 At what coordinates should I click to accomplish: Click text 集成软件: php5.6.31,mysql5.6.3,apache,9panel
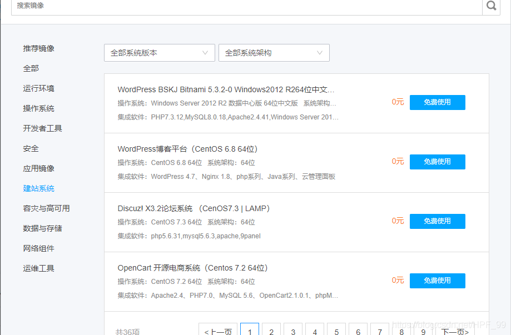coord(189,236)
